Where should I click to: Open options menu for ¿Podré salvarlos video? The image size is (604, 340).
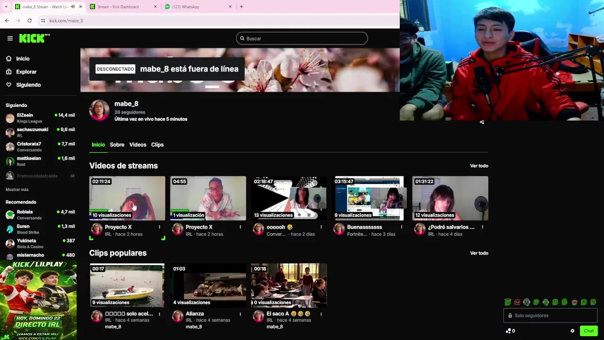[482, 227]
